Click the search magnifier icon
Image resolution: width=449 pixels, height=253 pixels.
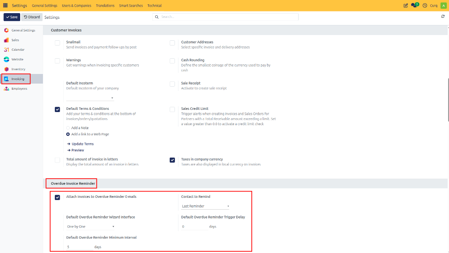(x=157, y=17)
